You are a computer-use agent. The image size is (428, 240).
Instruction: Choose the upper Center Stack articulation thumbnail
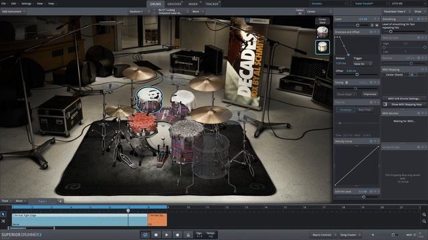tap(322, 33)
